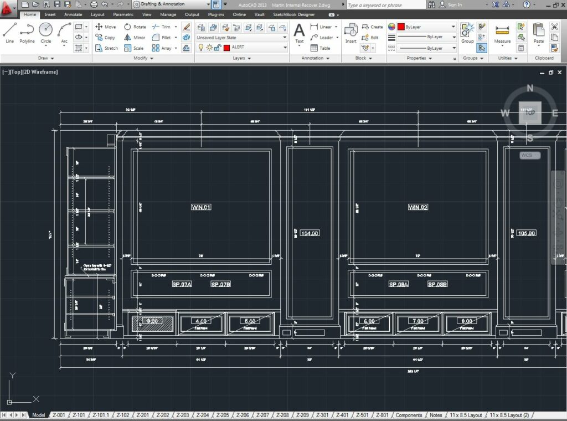This screenshot has width=567, height=421.
Task: Toggle the layer lock icon
Action: pyautogui.click(x=217, y=48)
